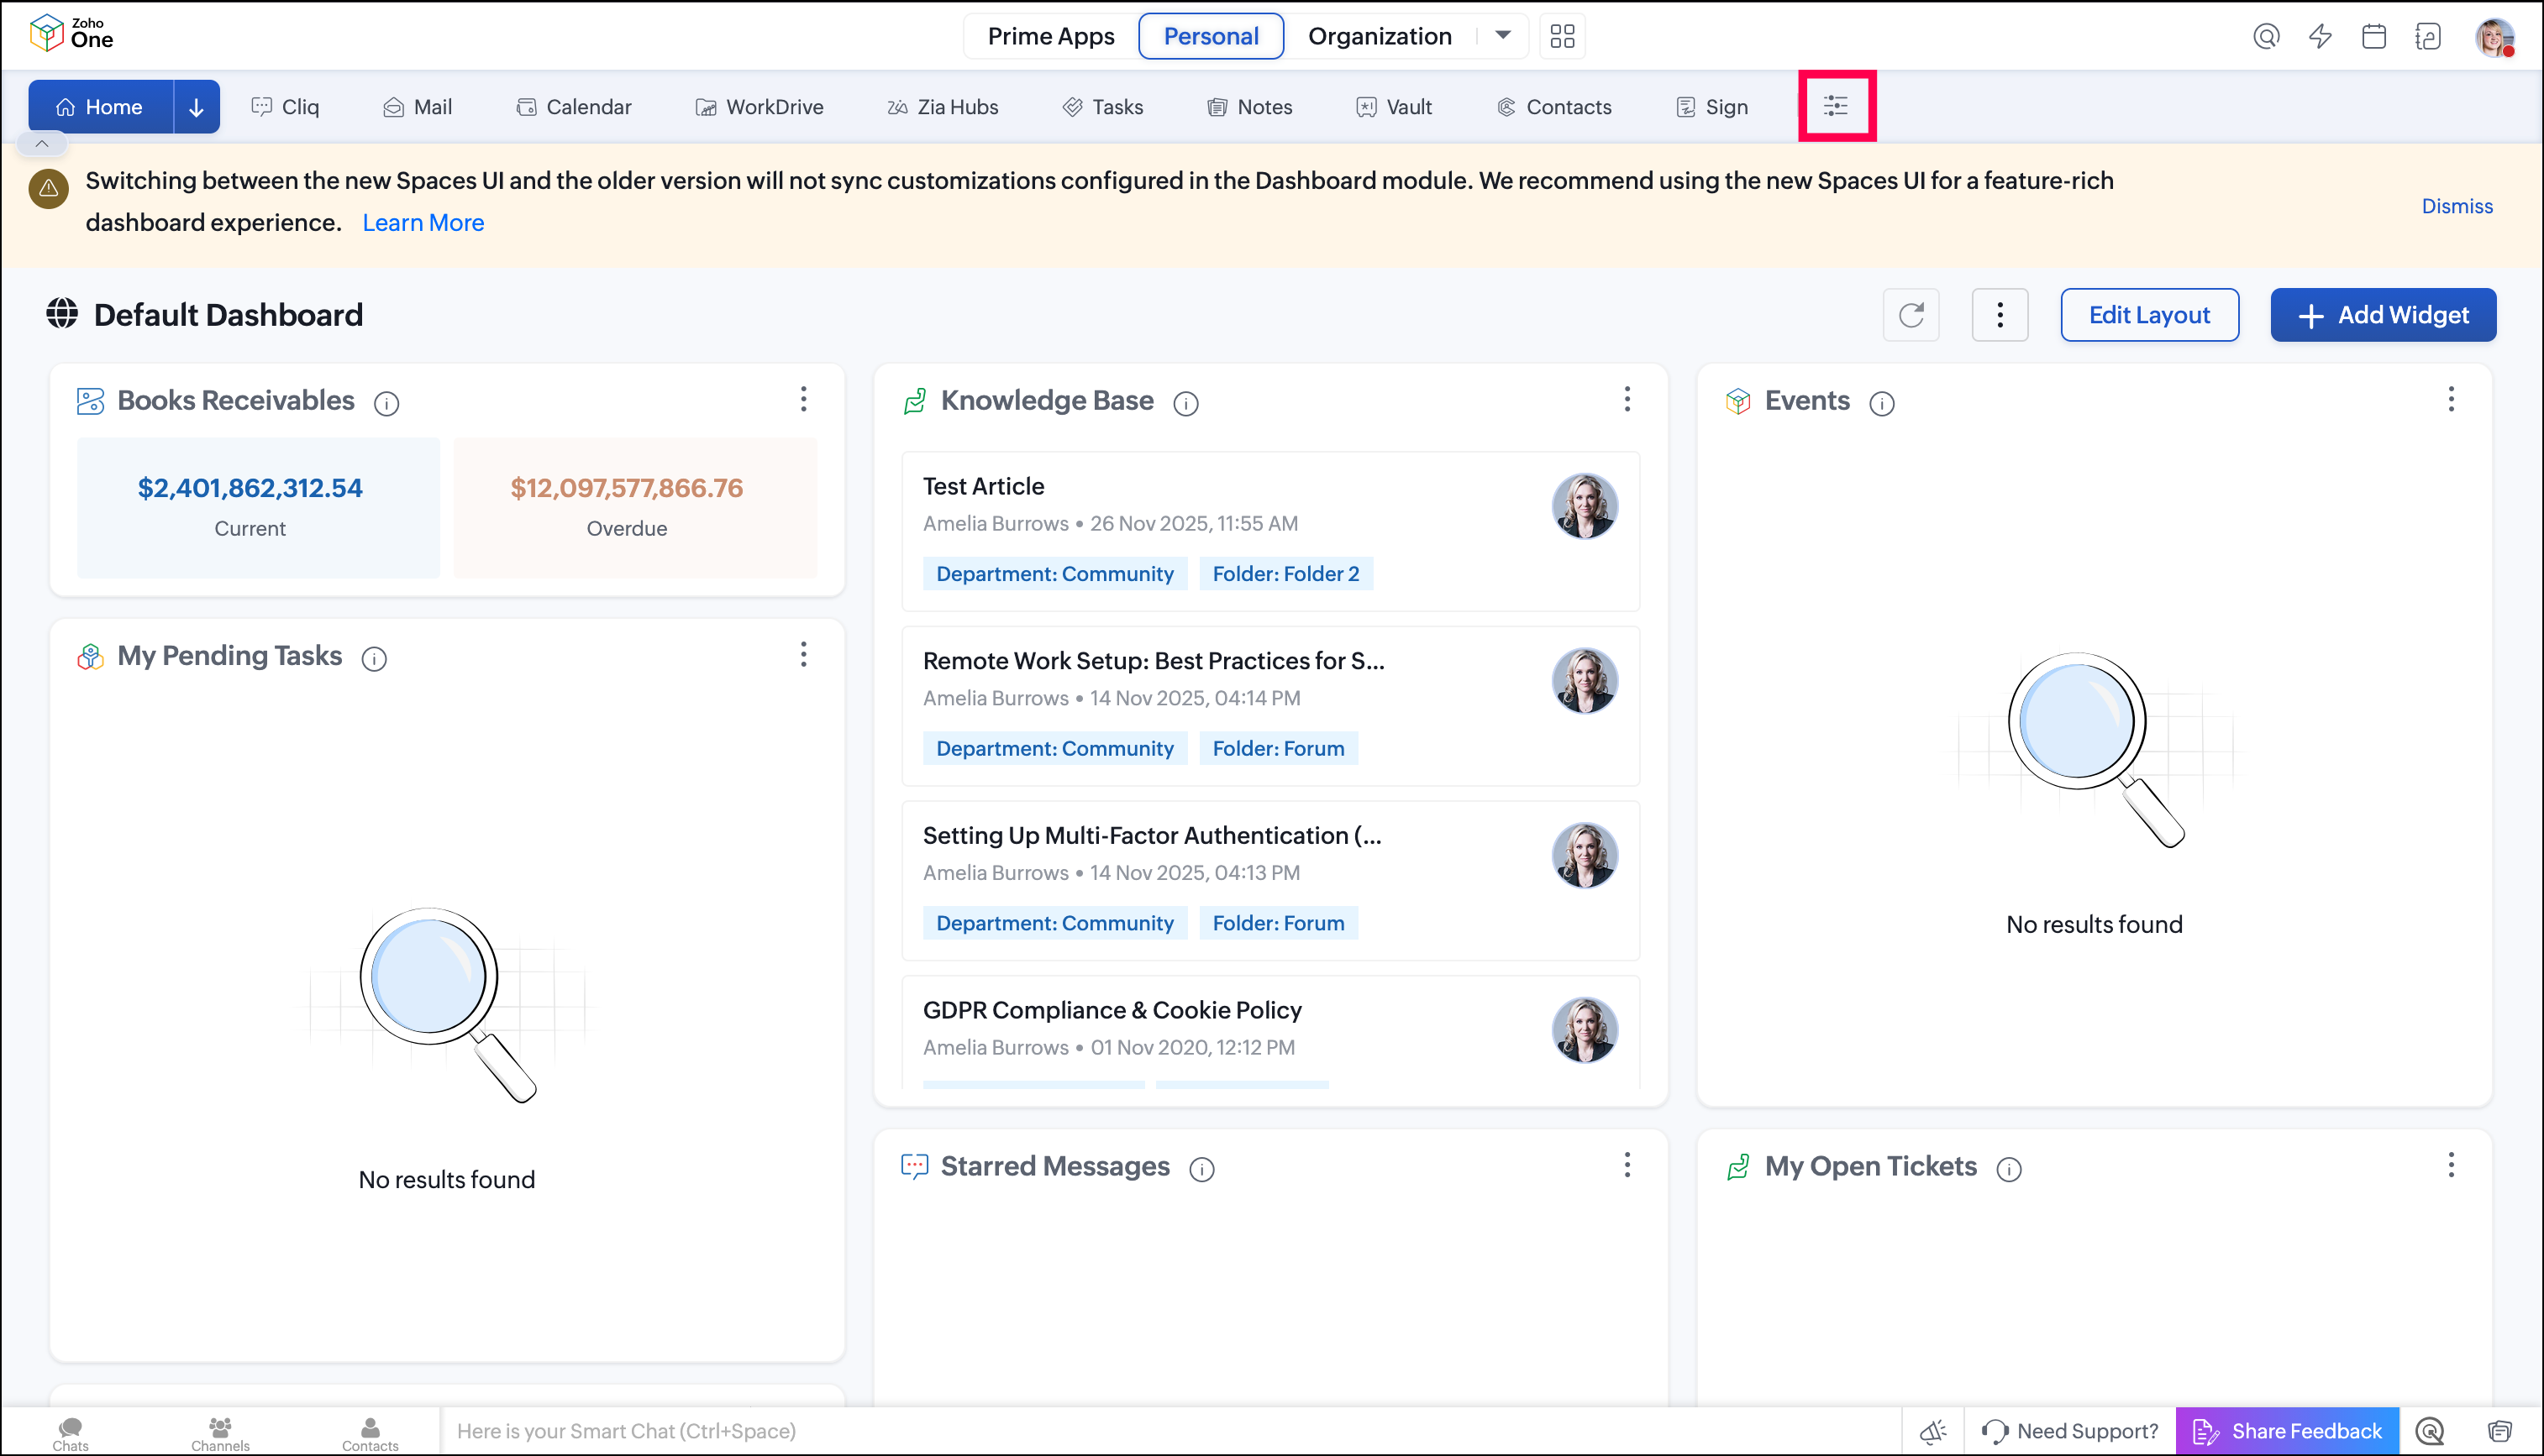Select the Personal view tab
The width and height of the screenshot is (2544, 1456).
tap(1211, 36)
